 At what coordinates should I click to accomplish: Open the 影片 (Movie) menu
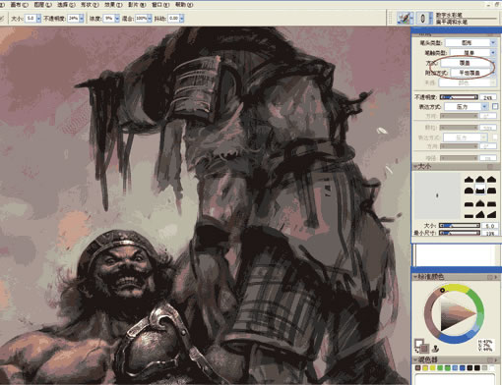[x=137, y=5]
